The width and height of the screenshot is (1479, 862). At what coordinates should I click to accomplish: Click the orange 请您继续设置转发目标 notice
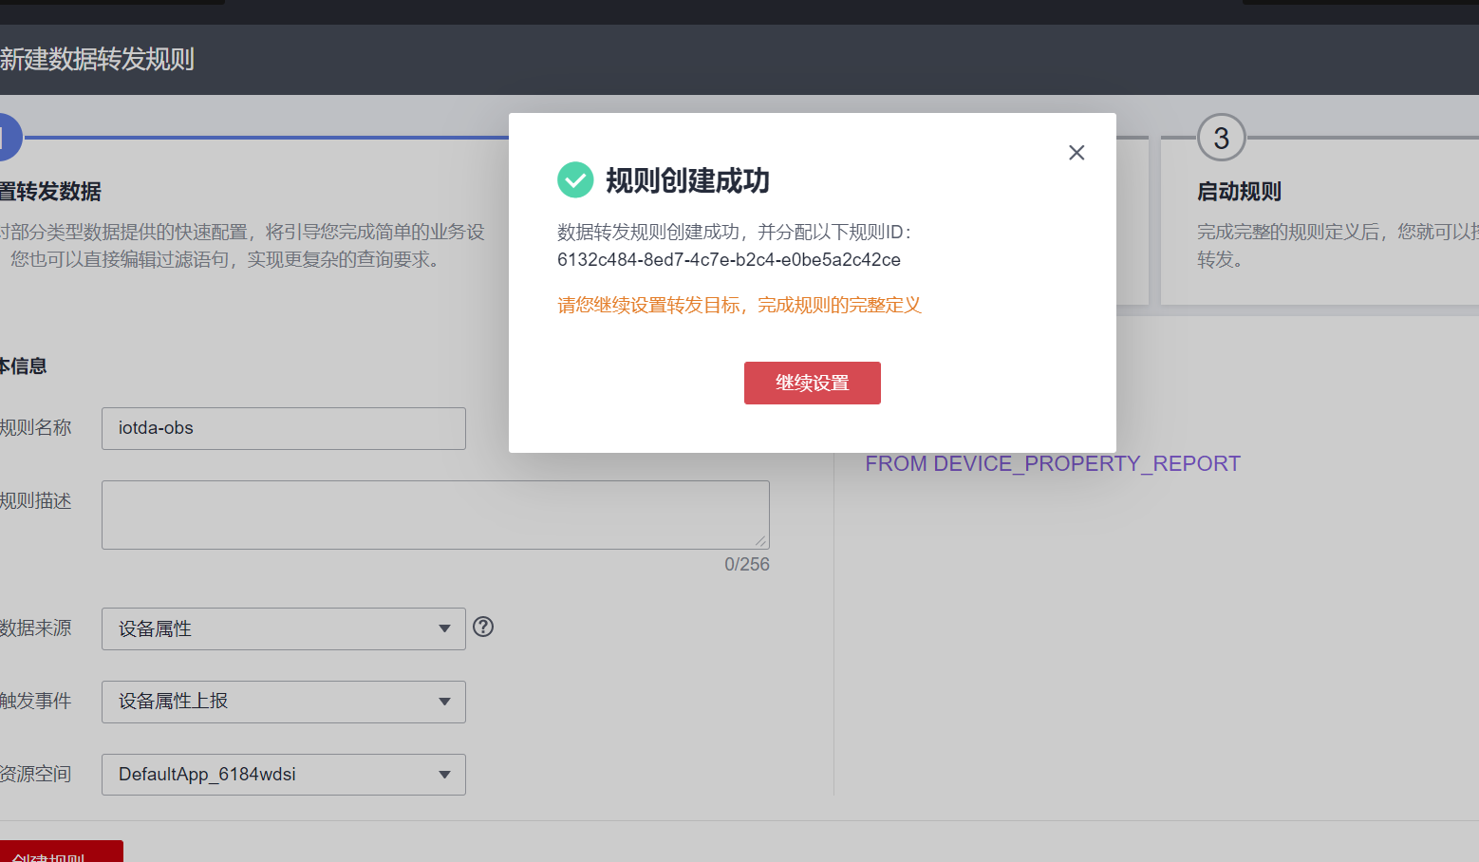tap(739, 305)
